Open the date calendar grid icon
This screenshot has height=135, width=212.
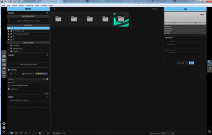coord(47,79)
